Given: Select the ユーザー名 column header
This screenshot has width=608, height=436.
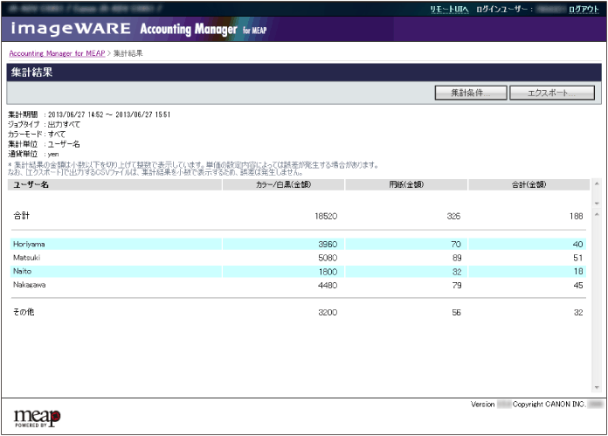Looking at the screenshot, I should (31, 184).
